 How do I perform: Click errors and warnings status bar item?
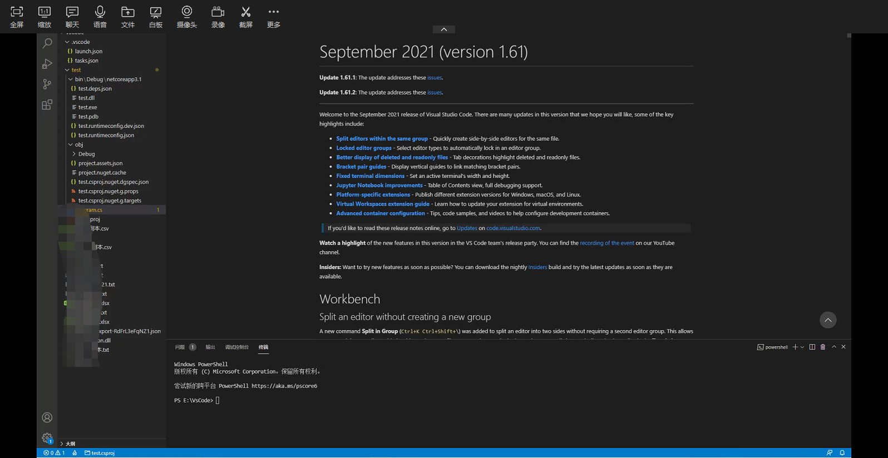point(55,453)
